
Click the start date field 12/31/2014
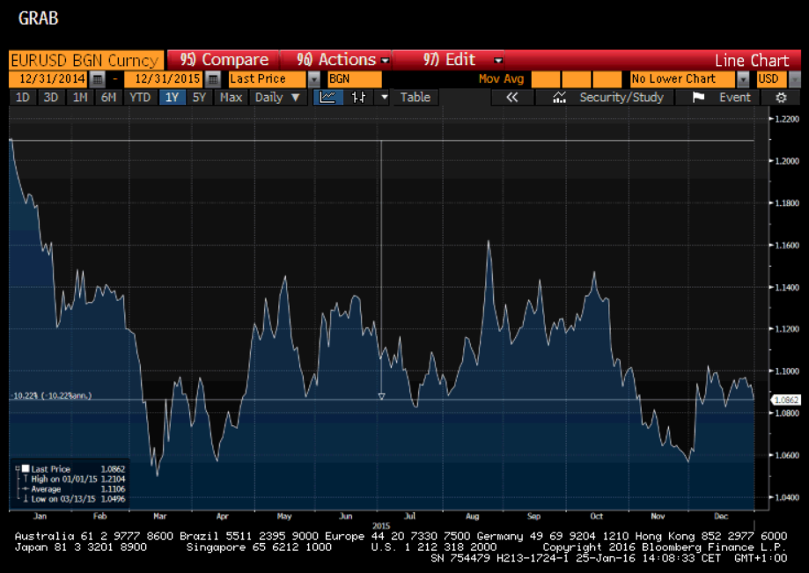pos(49,79)
